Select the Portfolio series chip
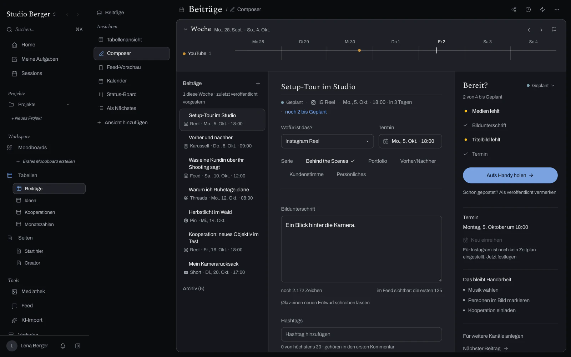Viewport: 571px width, 357px height. point(378,161)
